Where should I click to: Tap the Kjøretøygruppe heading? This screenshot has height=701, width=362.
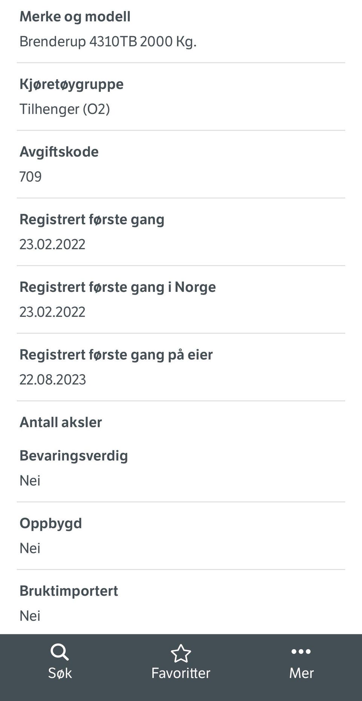(x=72, y=84)
